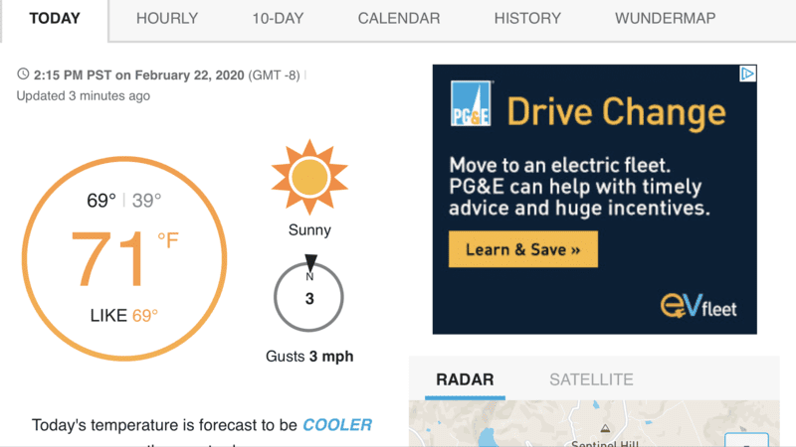Toggle the °F temperature unit label

pyautogui.click(x=168, y=240)
